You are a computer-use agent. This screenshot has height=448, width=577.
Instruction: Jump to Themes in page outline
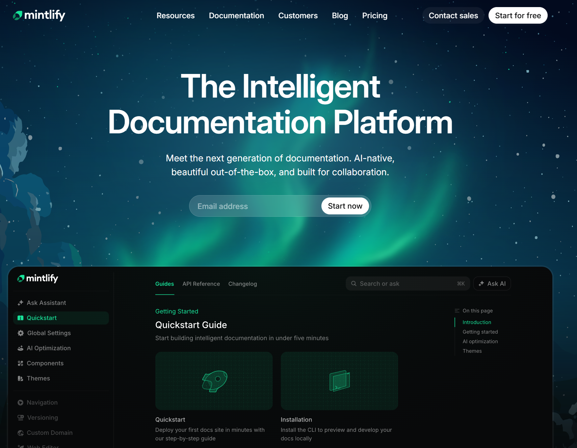click(x=472, y=351)
